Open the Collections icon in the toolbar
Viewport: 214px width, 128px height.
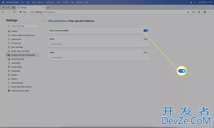tap(199, 12)
